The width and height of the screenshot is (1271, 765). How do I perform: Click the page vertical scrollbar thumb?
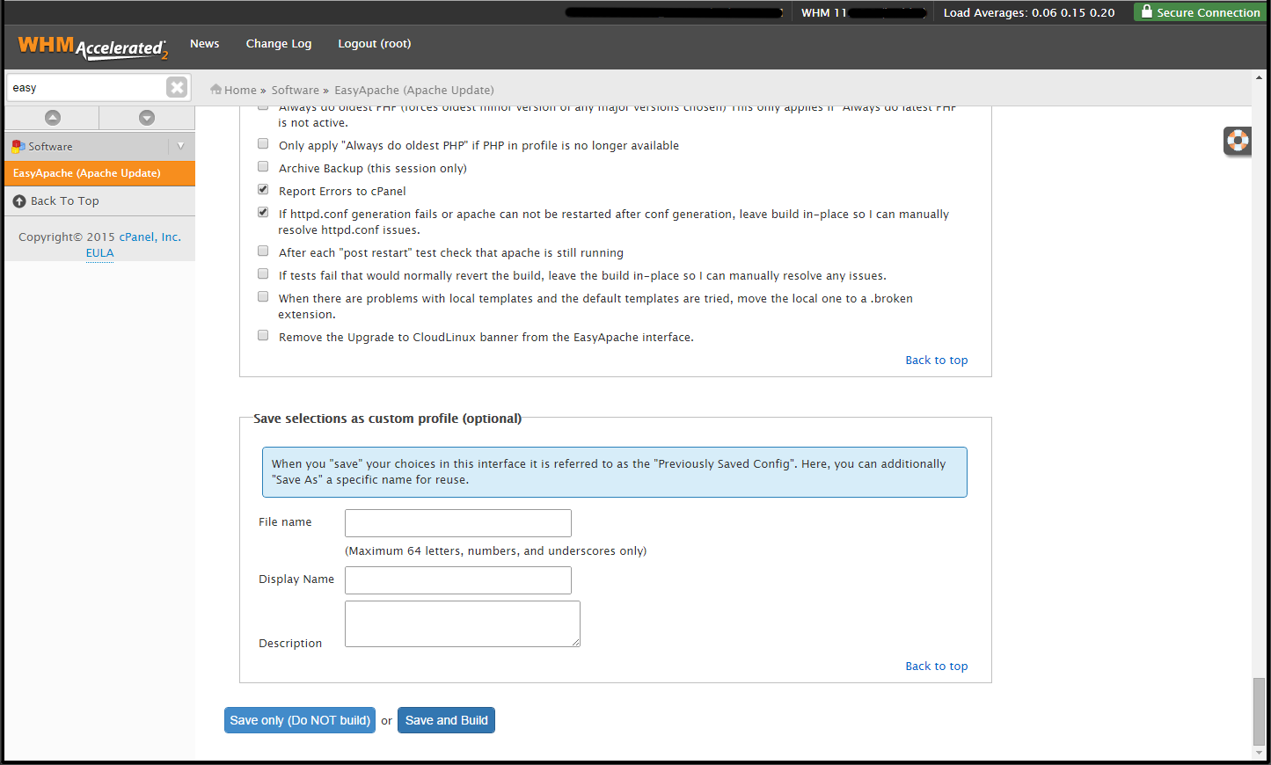[x=1259, y=711]
